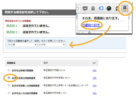The image size is (136, 98).
Task: Click library name 志木市宗岡第二公民館図書室
Action: (26, 86)
